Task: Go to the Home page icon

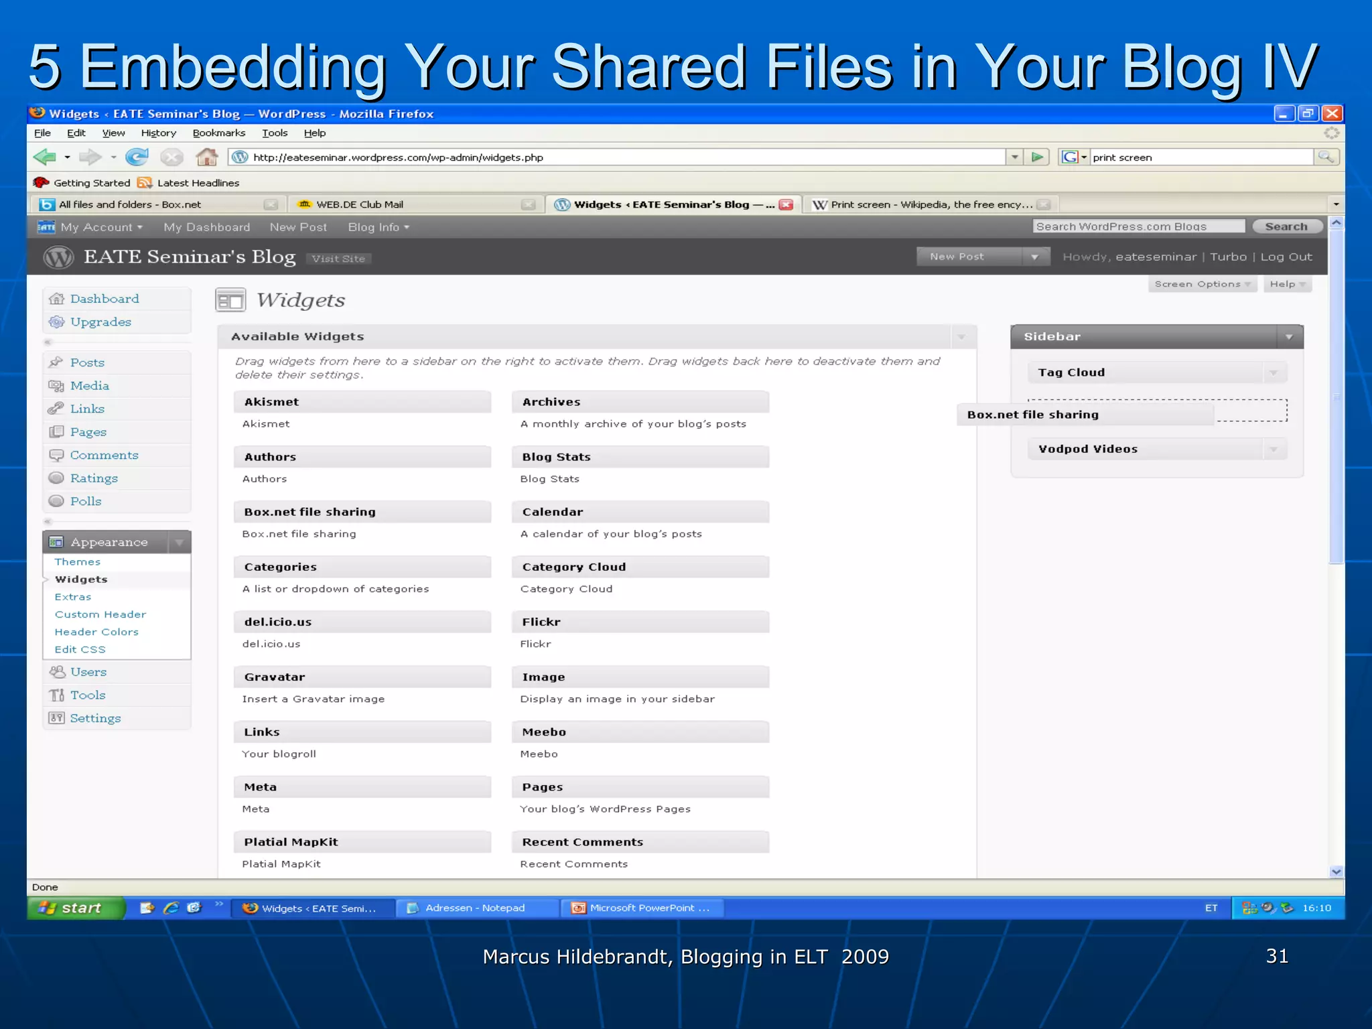Action: coord(207,157)
